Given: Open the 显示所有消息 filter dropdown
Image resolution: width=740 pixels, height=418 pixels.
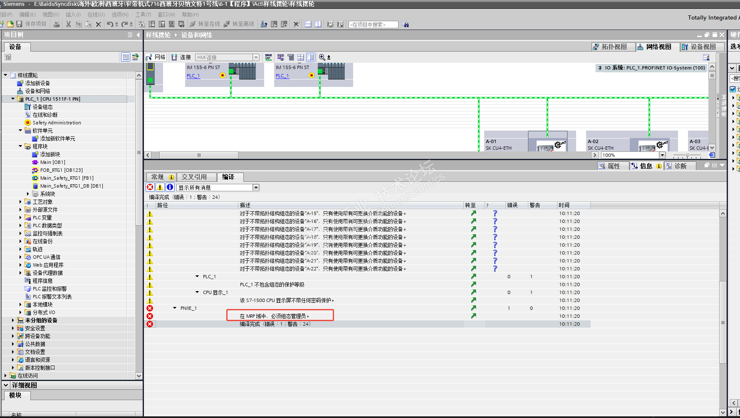Looking at the screenshot, I should point(256,188).
